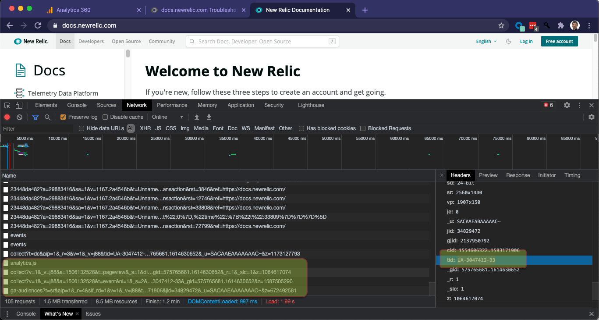Switch to the Timing tab
Screen dimensions: 599x320
click(x=572, y=175)
